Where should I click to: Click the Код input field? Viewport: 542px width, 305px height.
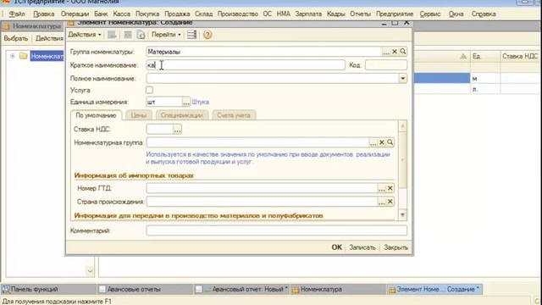[386, 65]
